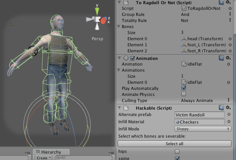Disable Play Automatically checkbox

pyautogui.click(x=184, y=88)
